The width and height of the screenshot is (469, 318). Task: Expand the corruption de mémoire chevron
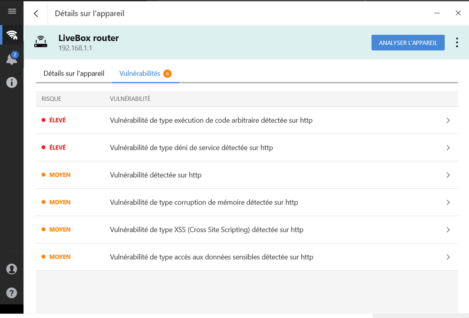pos(448,202)
